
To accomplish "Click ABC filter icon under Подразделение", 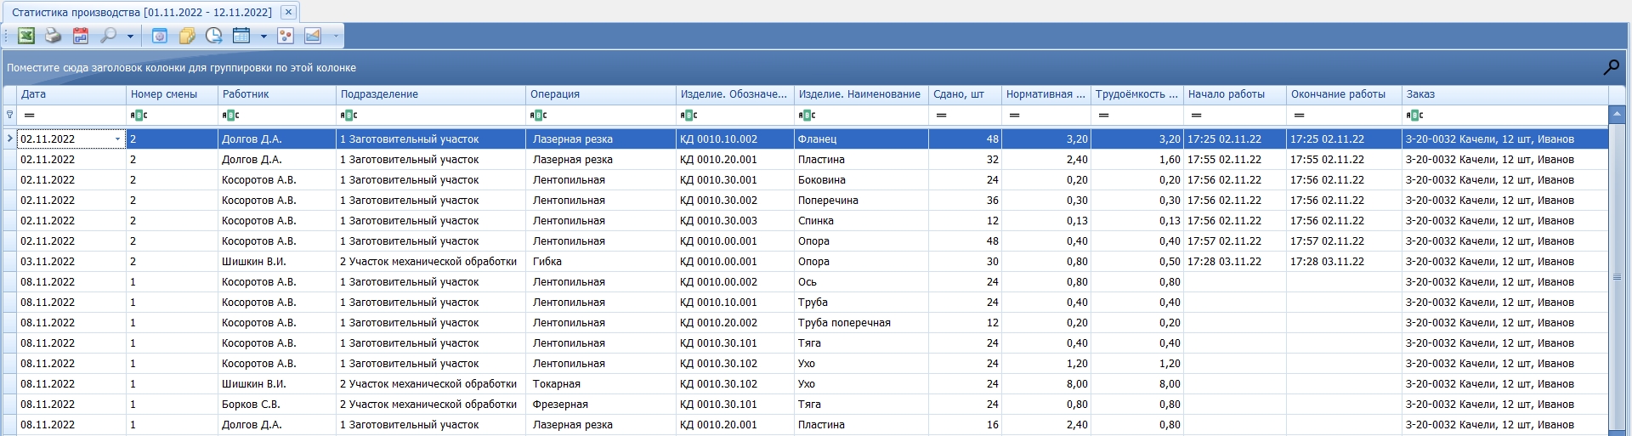I will pos(348,115).
